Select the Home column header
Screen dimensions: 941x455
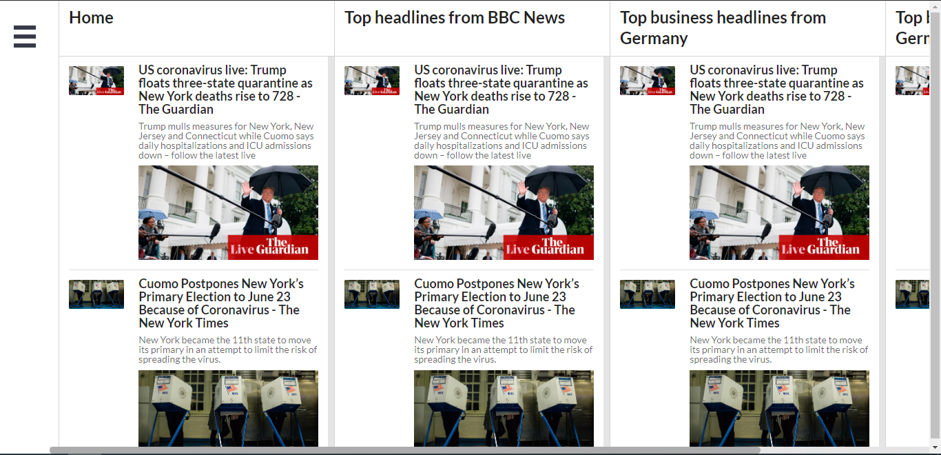pos(91,18)
